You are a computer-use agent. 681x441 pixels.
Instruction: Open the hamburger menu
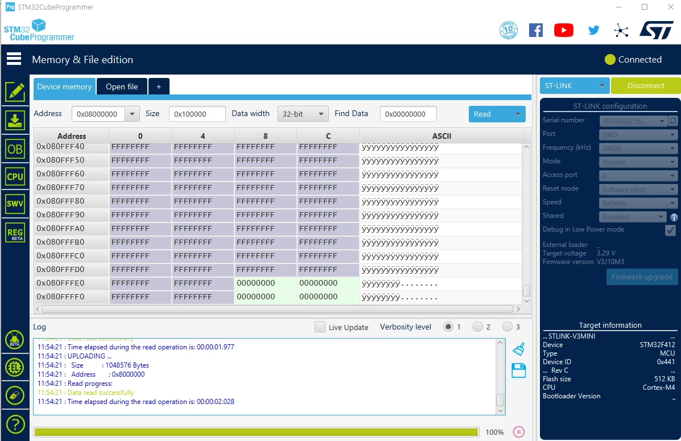coord(14,59)
